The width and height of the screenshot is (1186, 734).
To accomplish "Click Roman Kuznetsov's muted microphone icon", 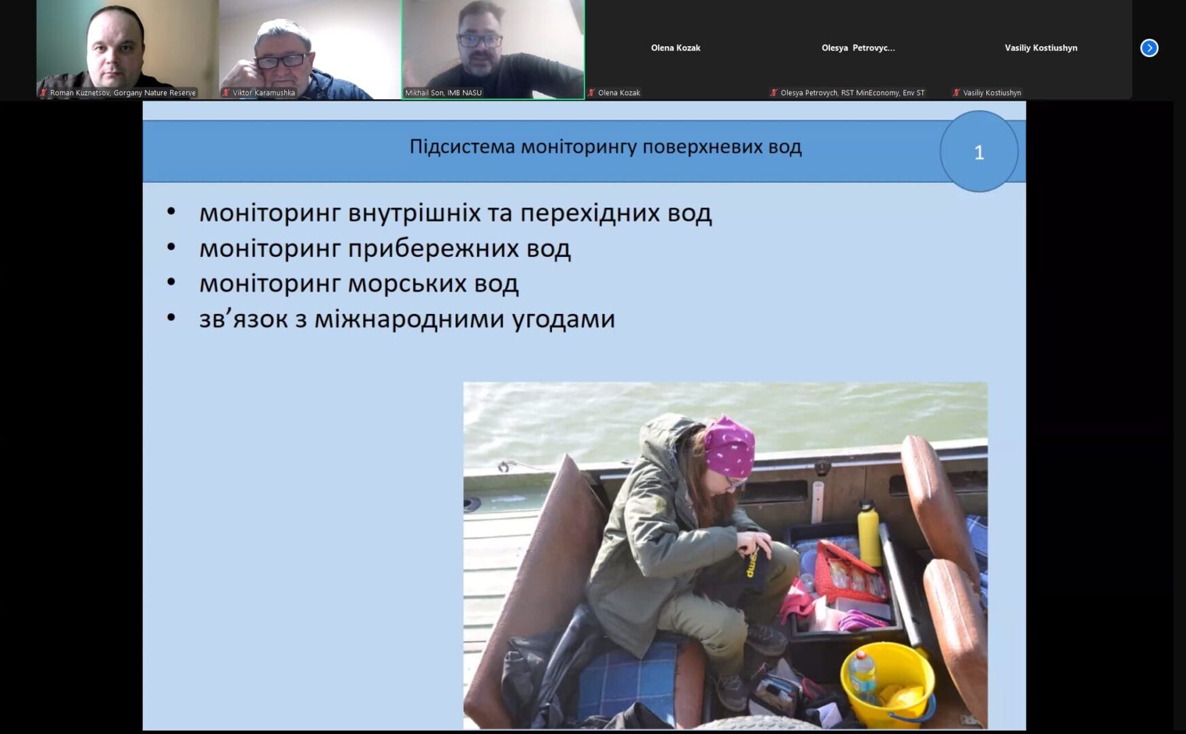I will (x=43, y=93).
